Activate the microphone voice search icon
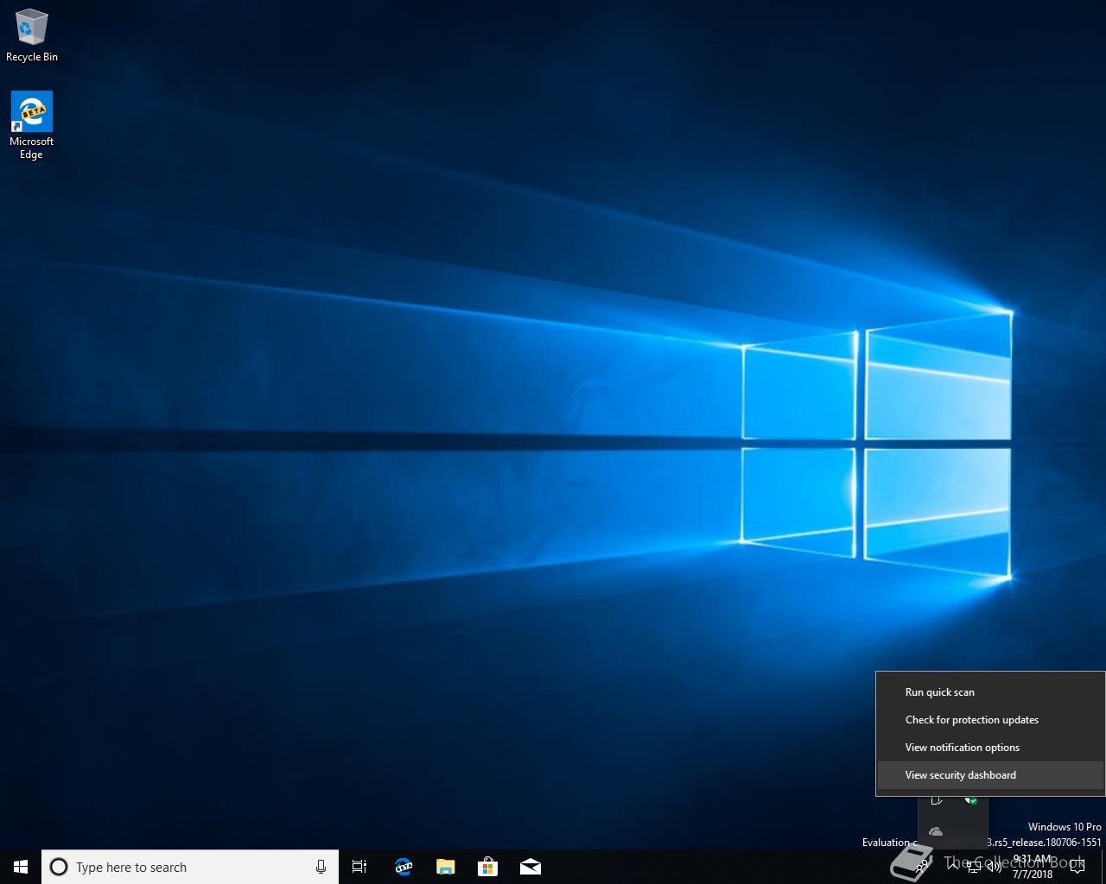Screen dimensions: 1106x884 (x=321, y=867)
